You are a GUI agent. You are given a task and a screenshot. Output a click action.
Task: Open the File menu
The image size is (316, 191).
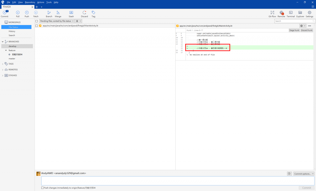tap(8, 2)
